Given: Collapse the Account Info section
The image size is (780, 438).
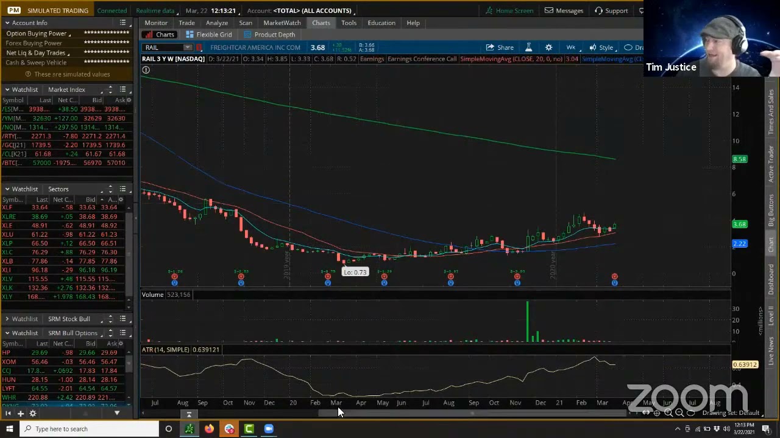Looking at the screenshot, I should (x=7, y=23).
